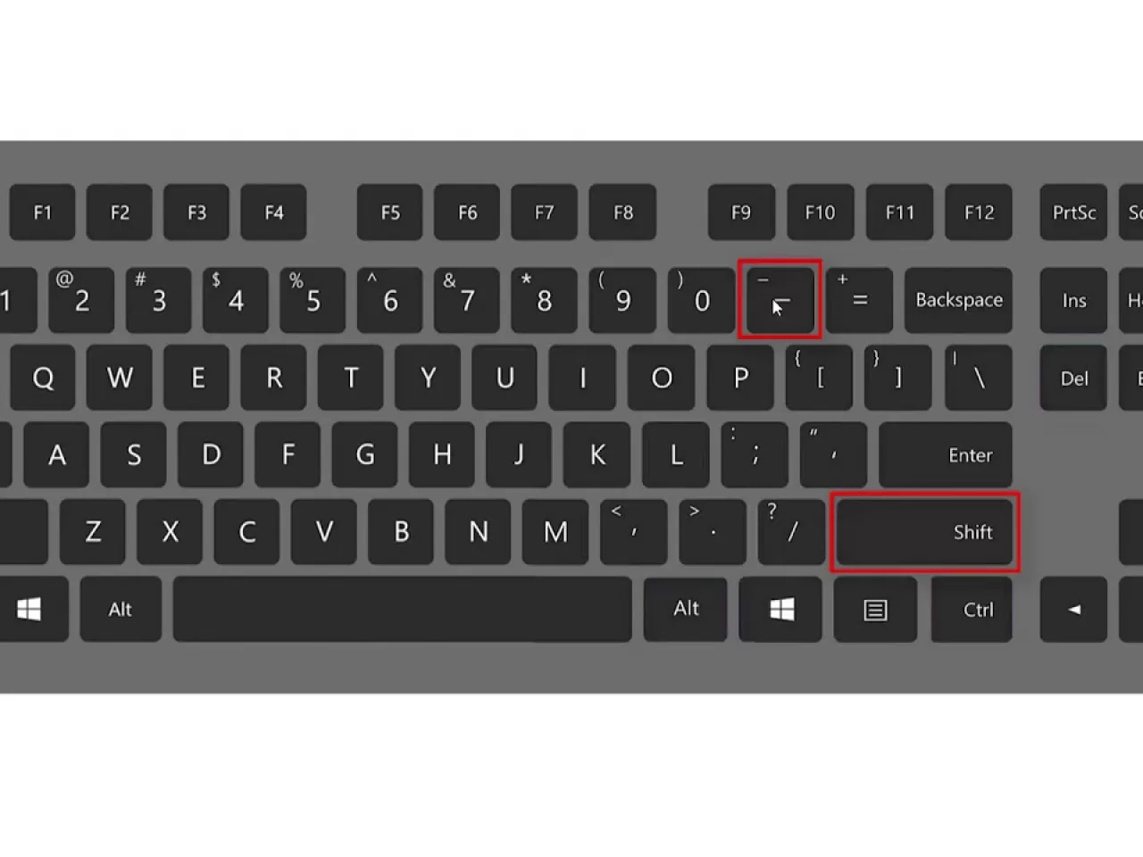The image size is (1143, 857).
Task: Click the Del key
Action: (1074, 379)
